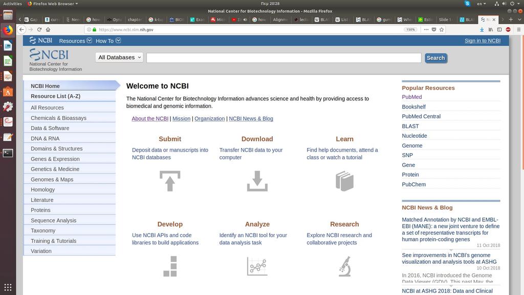This screenshot has width=524, height=295.
Task: Open BLAST in Popular Resources
Action: click(x=410, y=126)
